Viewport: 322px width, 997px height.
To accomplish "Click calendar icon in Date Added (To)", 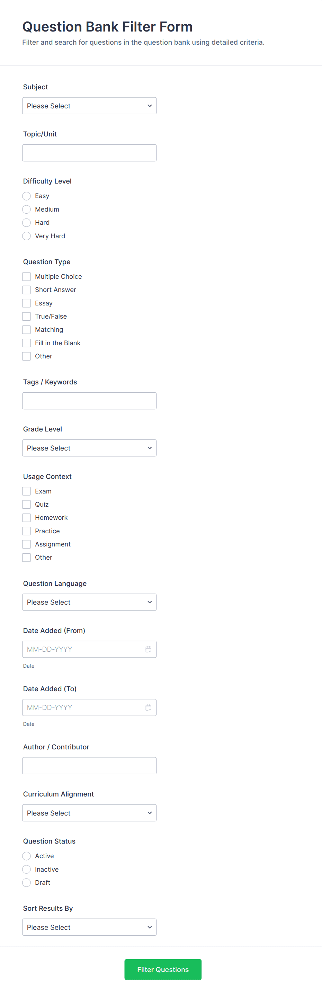I will click(148, 707).
